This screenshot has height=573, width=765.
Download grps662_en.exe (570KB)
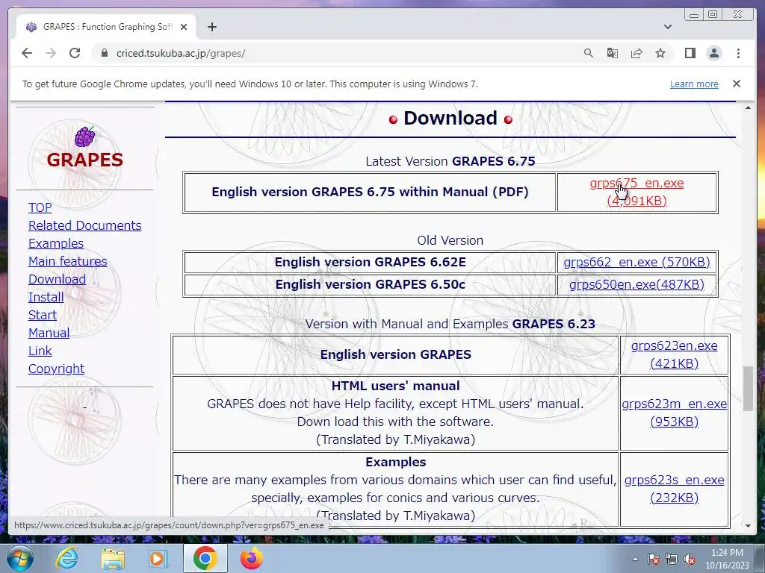tap(637, 262)
